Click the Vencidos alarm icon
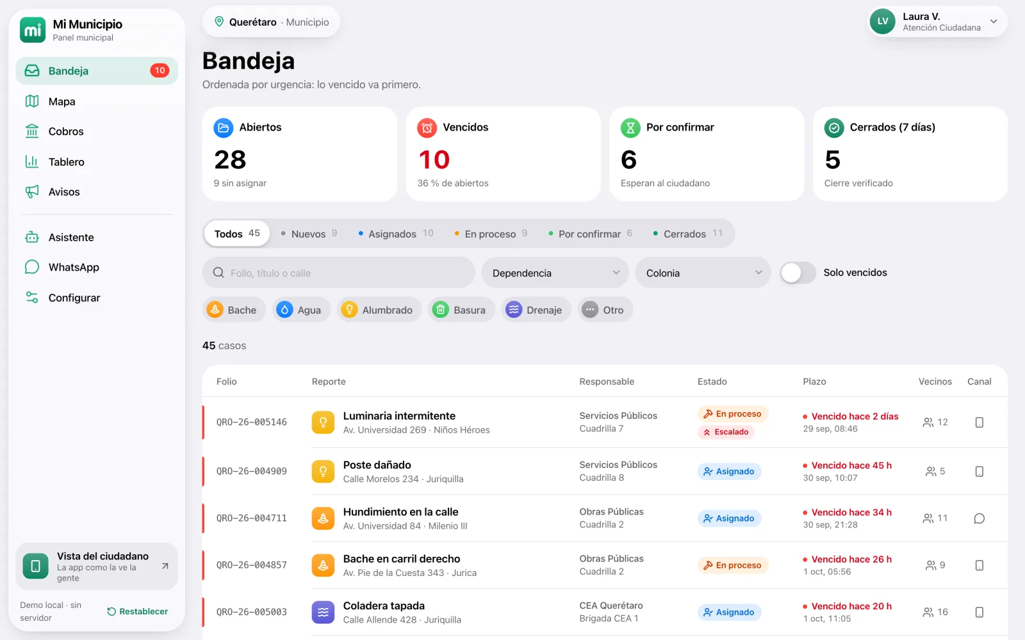 [427, 128]
